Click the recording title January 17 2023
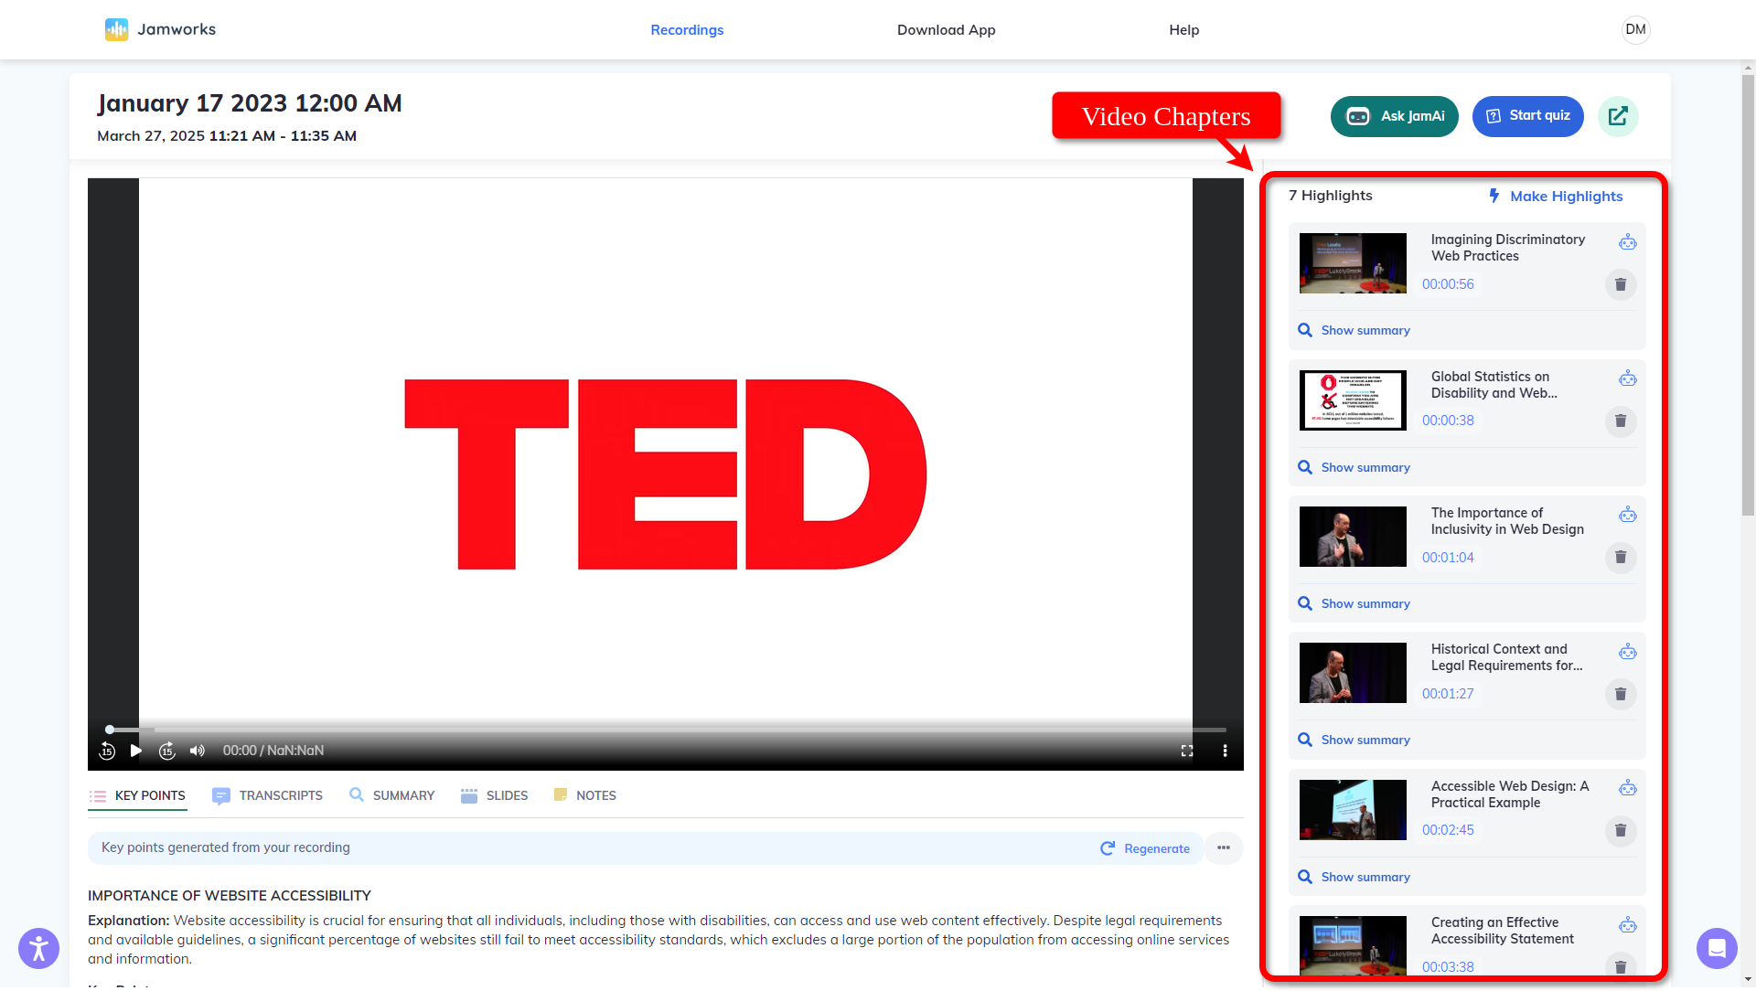The width and height of the screenshot is (1756, 991). [x=249, y=103]
